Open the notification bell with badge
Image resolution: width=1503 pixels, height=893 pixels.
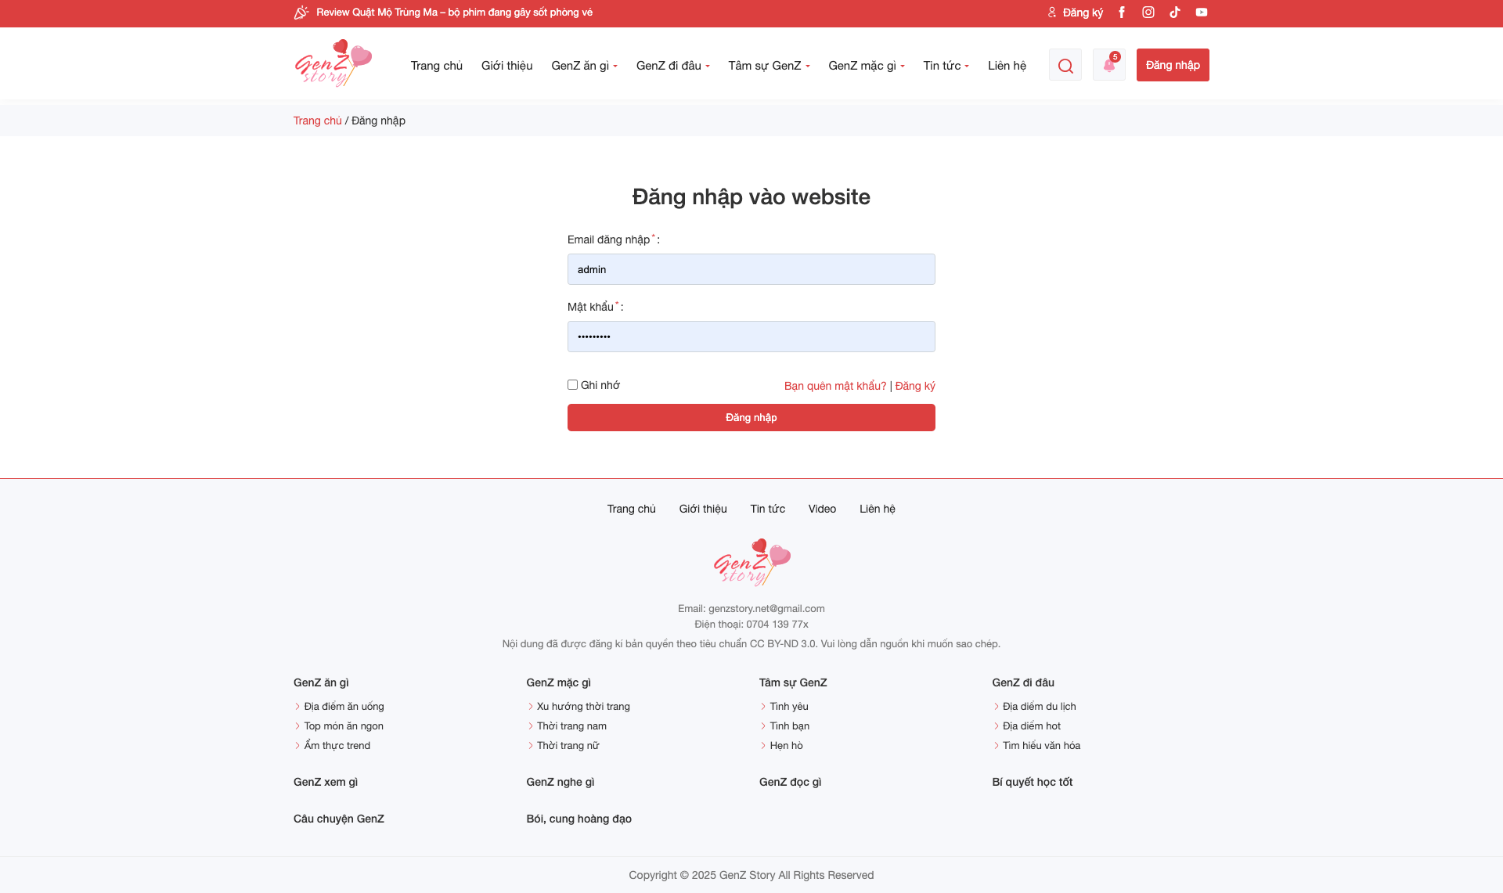pyautogui.click(x=1109, y=65)
